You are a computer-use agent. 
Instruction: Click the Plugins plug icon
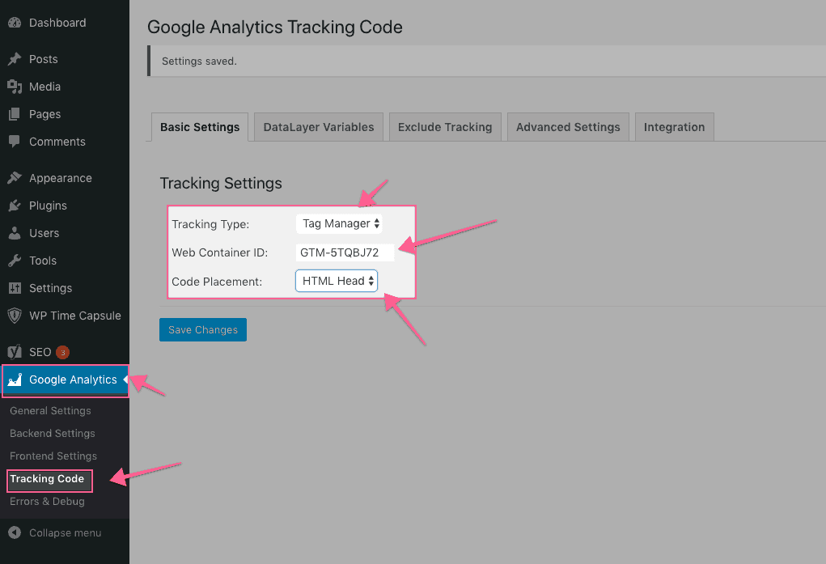pyautogui.click(x=15, y=206)
